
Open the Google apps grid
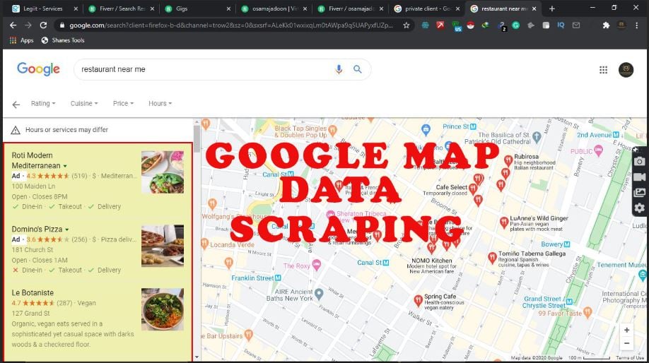(x=604, y=70)
